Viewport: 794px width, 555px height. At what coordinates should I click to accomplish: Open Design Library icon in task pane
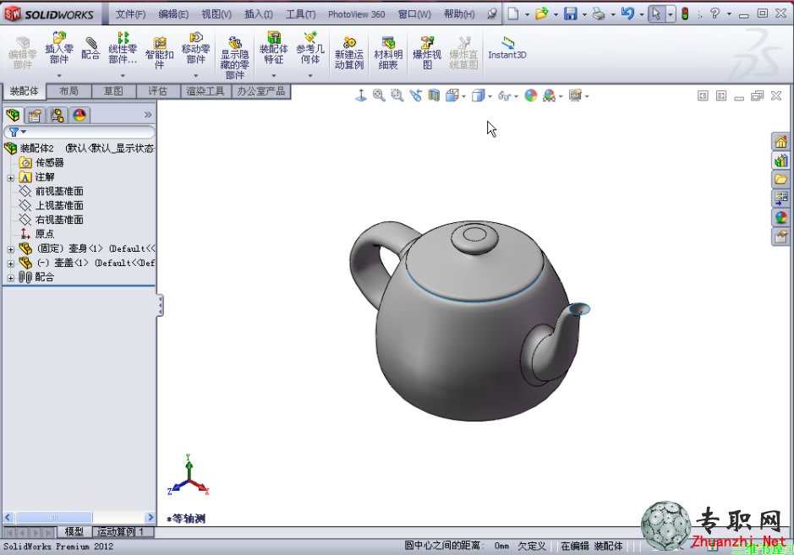780,161
